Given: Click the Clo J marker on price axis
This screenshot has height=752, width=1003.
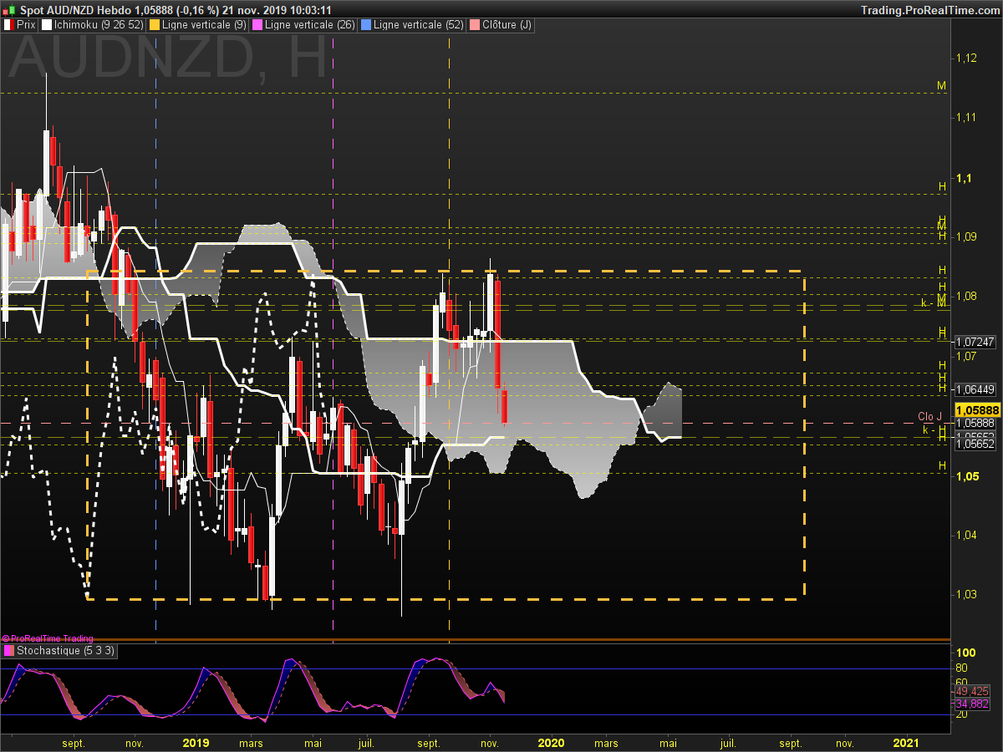Looking at the screenshot, I should click(929, 416).
